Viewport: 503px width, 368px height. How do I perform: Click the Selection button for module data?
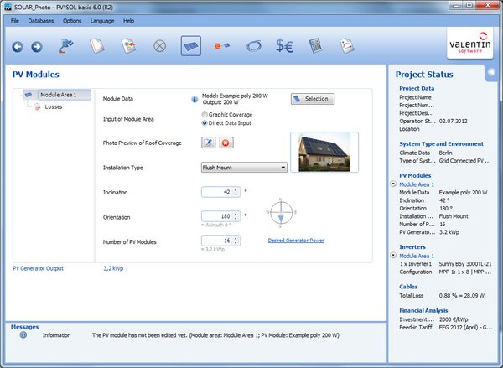coord(312,99)
